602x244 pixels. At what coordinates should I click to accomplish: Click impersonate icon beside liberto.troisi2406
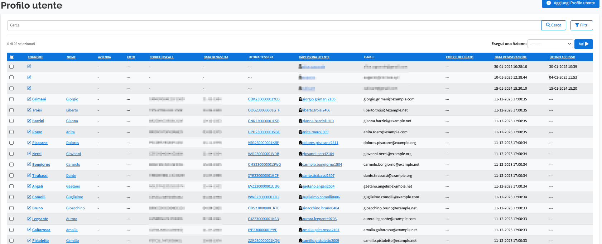tap(300, 110)
